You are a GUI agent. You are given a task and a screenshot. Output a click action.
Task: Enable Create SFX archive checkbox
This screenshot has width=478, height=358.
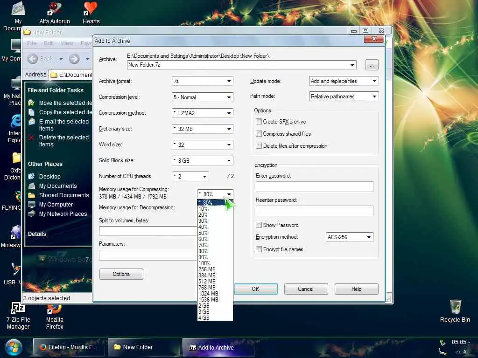259,122
